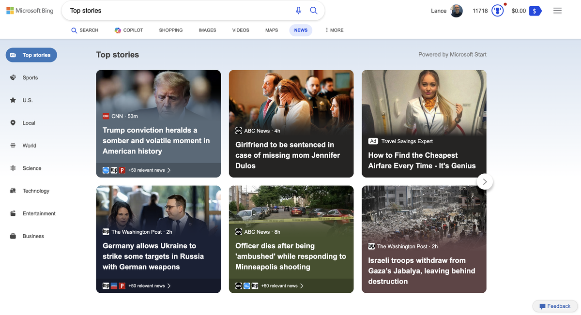Viewport: 581px width, 315px height.
Task: Toggle the Top stories sidebar selection
Action: (x=31, y=55)
